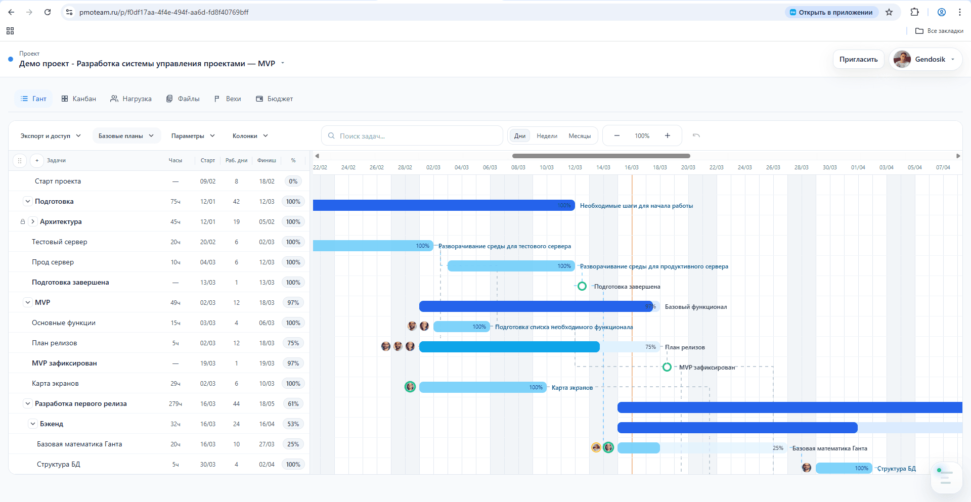971x502 pixels.
Task: Click the drag handle icon in task header
Action: (x=20, y=161)
